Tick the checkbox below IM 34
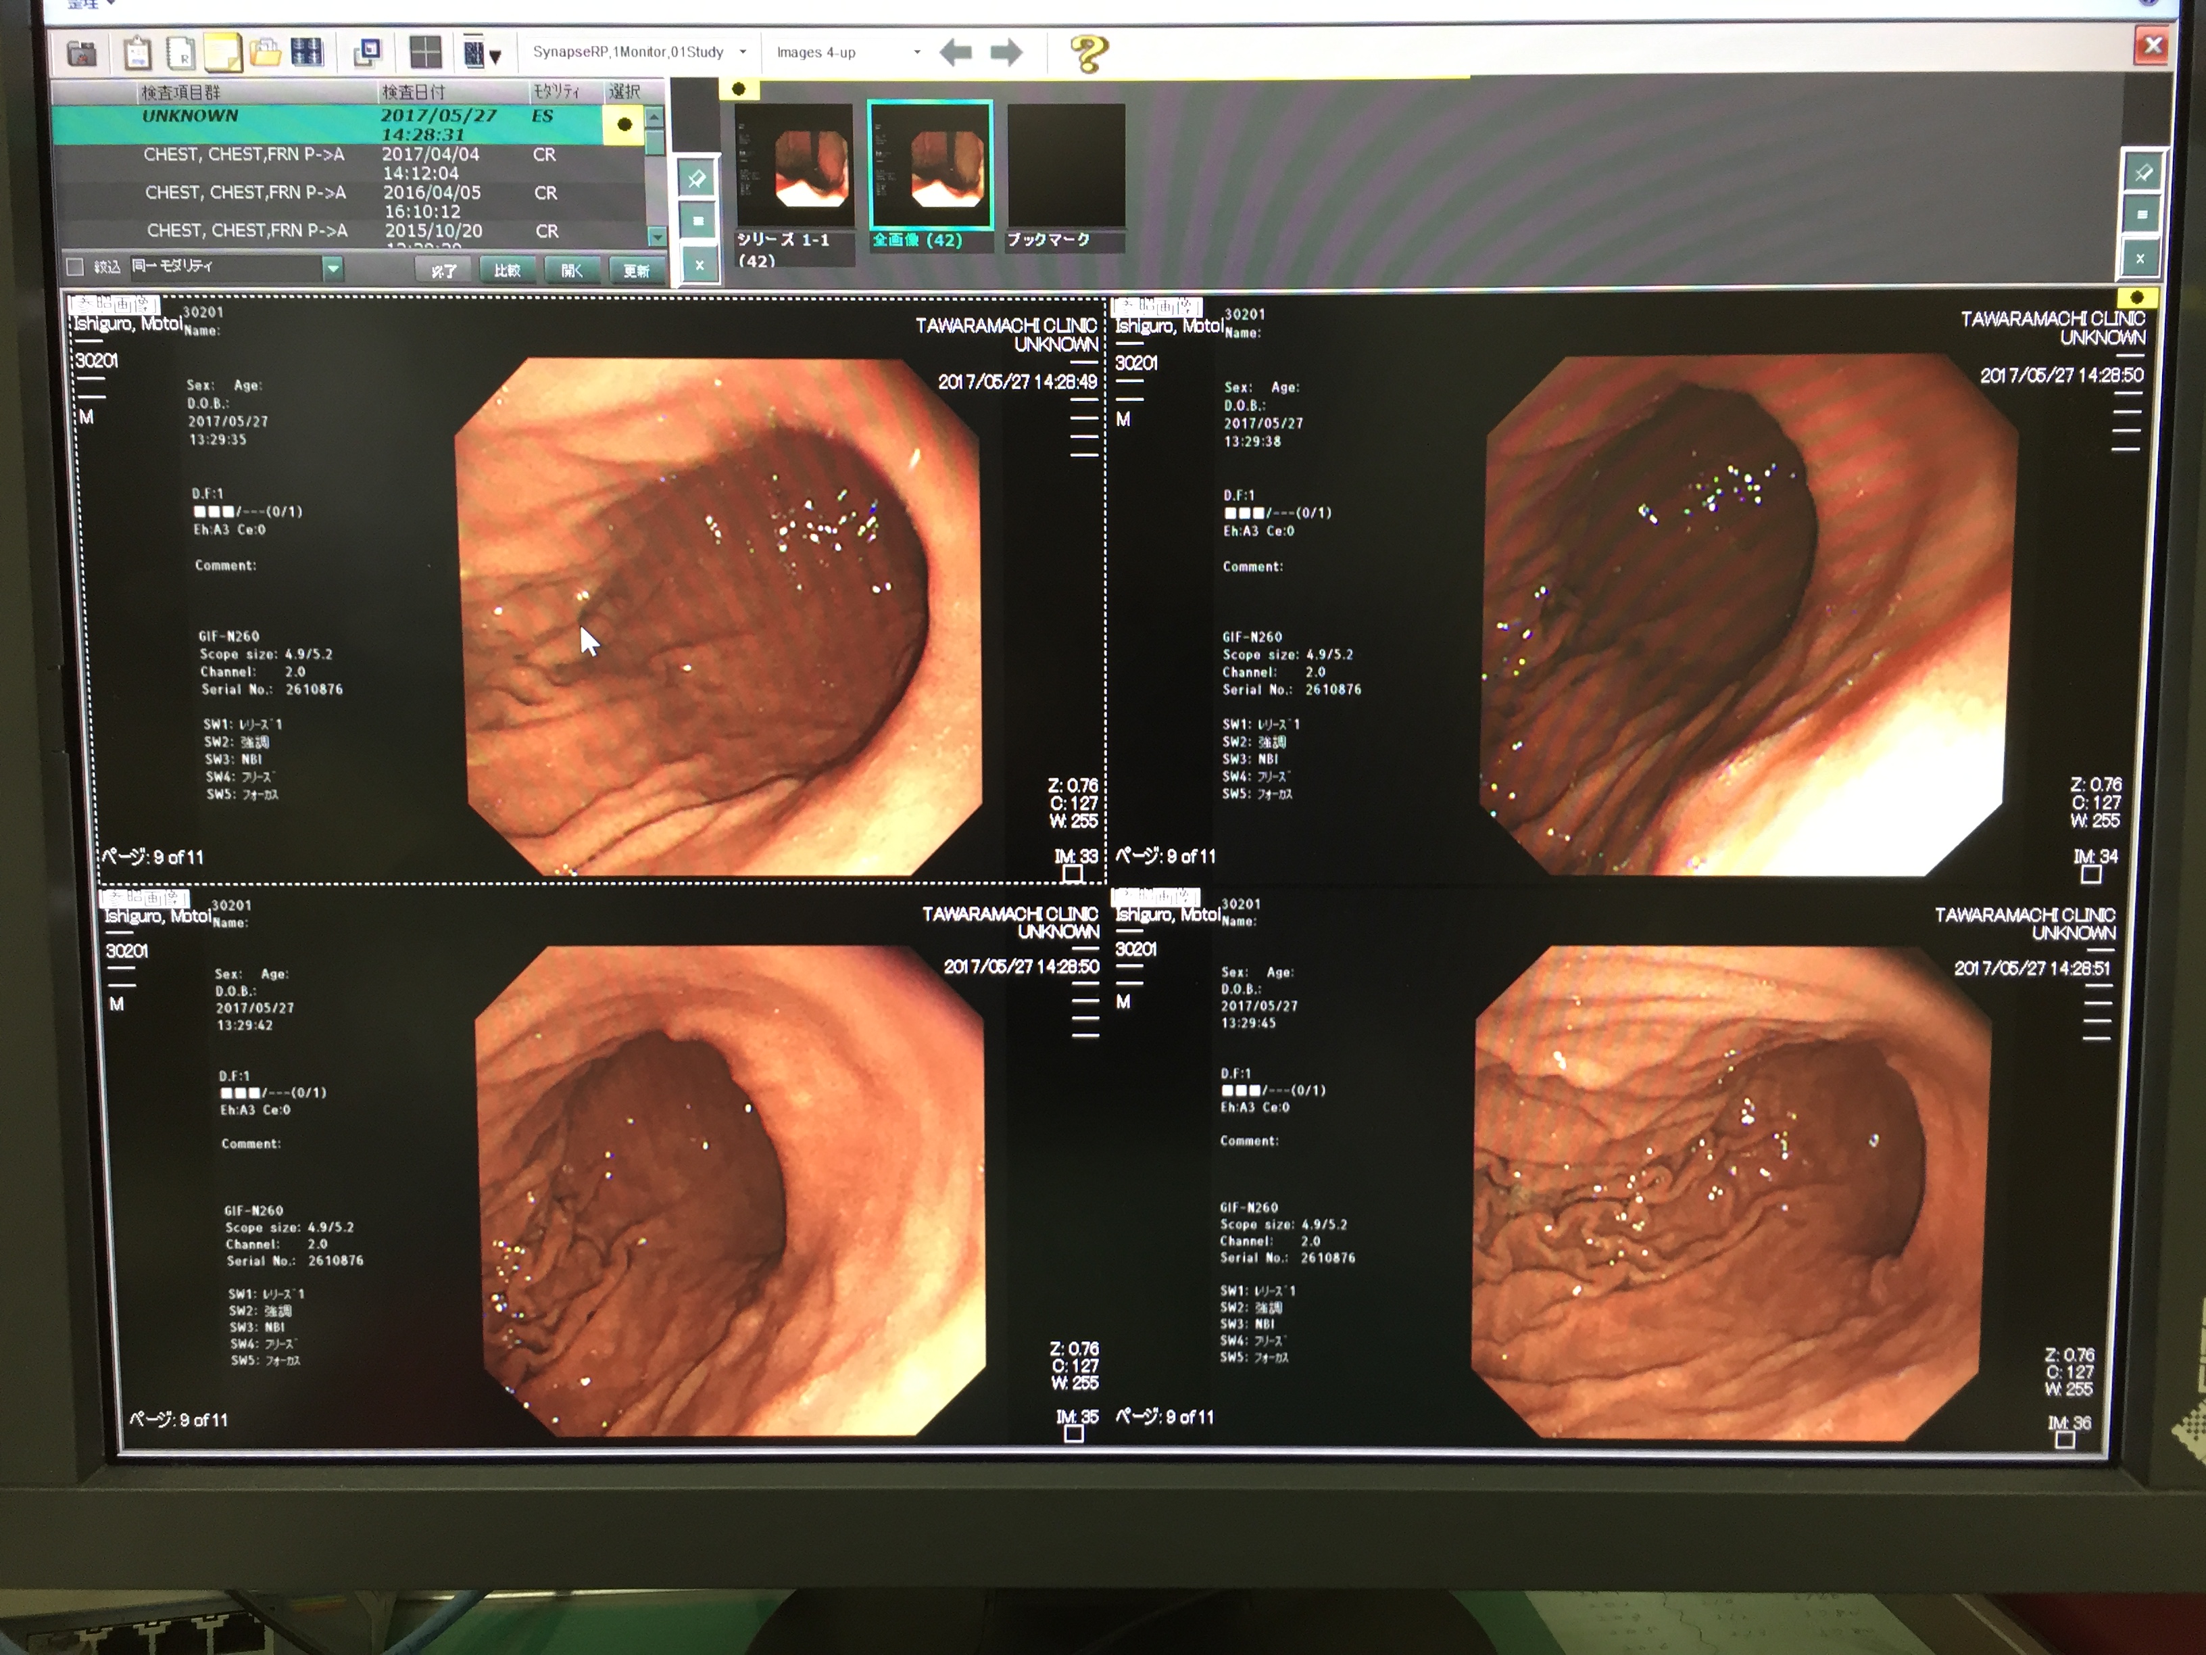Image resolution: width=2206 pixels, height=1655 pixels. pyautogui.click(x=2091, y=875)
